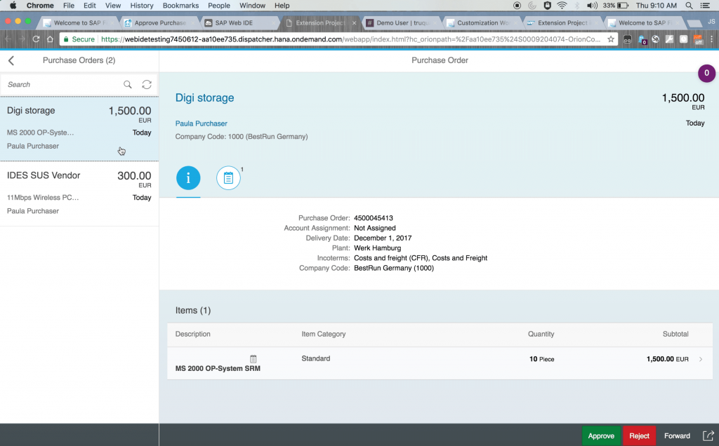Open macOS Spotlight search
719x446 pixels.
pos(689,6)
